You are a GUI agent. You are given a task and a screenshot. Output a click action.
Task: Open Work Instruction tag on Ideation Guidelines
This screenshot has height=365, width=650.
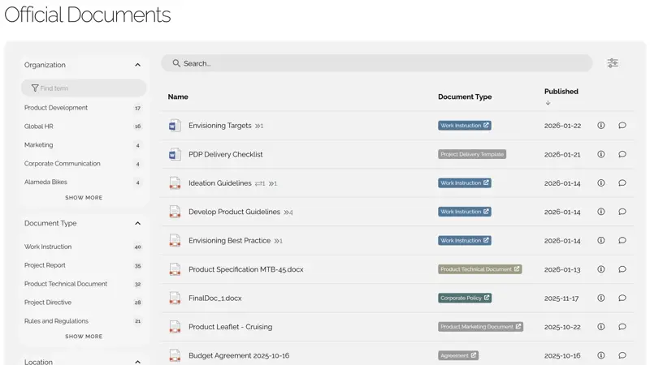465,183
